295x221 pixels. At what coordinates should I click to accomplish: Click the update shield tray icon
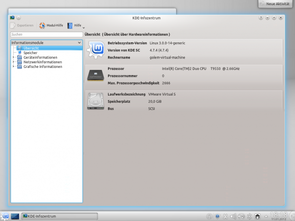(x=217, y=217)
